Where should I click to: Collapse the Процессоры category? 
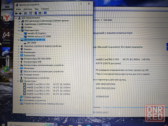pos(18,81)
